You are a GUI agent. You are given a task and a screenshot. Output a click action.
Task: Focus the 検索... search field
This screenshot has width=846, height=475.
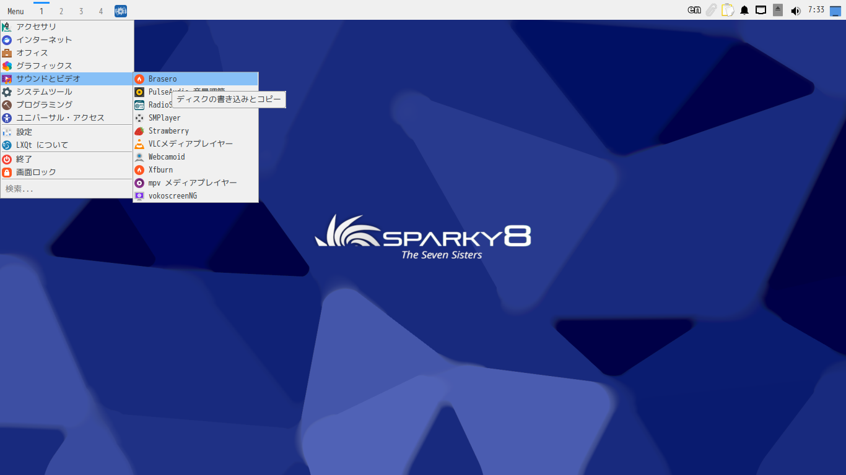click(67, 189)
